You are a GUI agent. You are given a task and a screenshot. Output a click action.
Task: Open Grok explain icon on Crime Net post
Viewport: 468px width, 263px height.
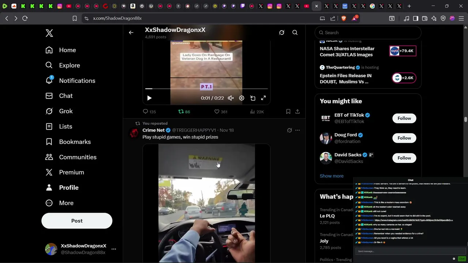289,130
